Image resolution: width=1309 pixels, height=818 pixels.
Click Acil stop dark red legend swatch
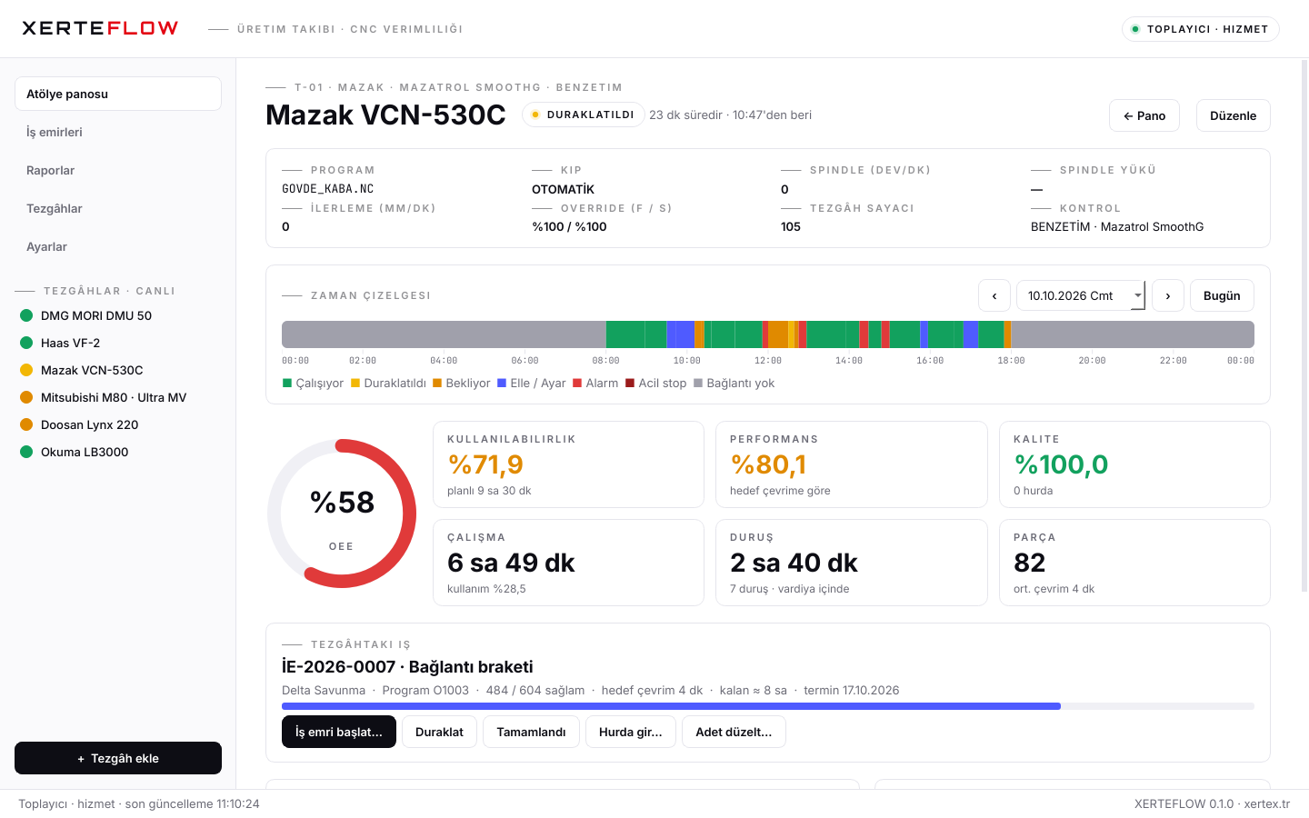coord(630,384)
